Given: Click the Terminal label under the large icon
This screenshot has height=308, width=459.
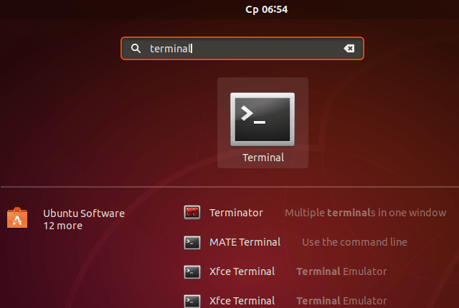Looking at the screenshot, I should [263, 158].
